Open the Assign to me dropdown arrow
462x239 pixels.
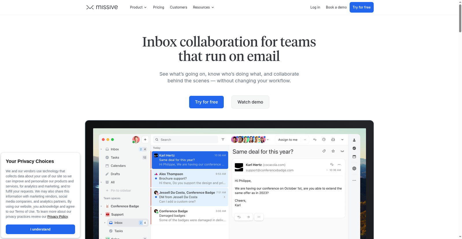(x=305, y=140)
